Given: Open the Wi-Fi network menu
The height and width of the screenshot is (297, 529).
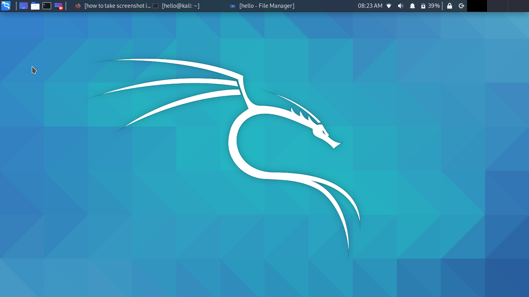Looking at the screenshot, I should click(x=389, y=6).
